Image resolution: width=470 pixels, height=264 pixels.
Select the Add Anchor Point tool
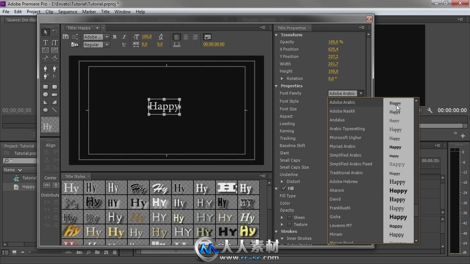[46, 77]
